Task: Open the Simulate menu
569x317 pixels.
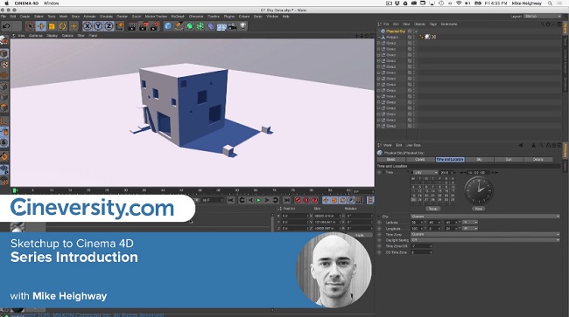Action: pyautogui.click(x=106, y=17)
